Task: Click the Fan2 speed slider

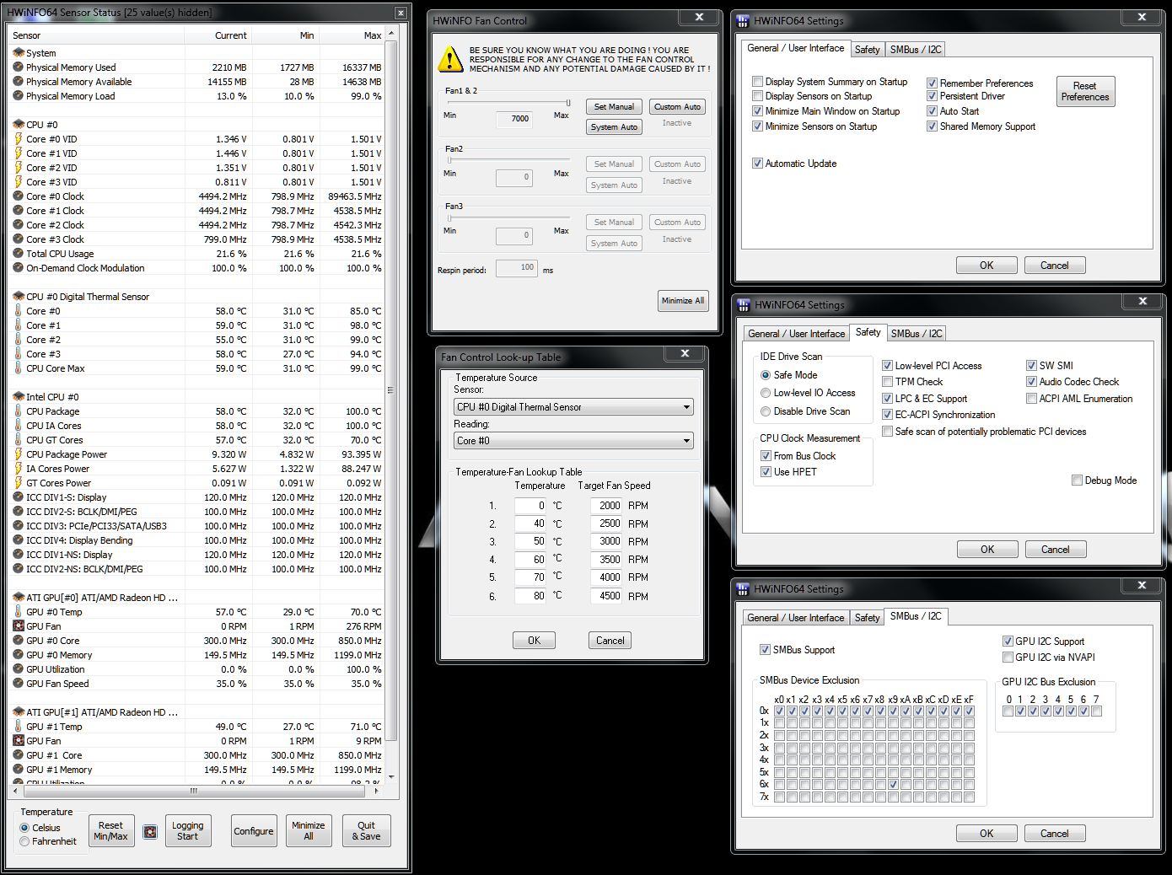Action: click(509, 159)
